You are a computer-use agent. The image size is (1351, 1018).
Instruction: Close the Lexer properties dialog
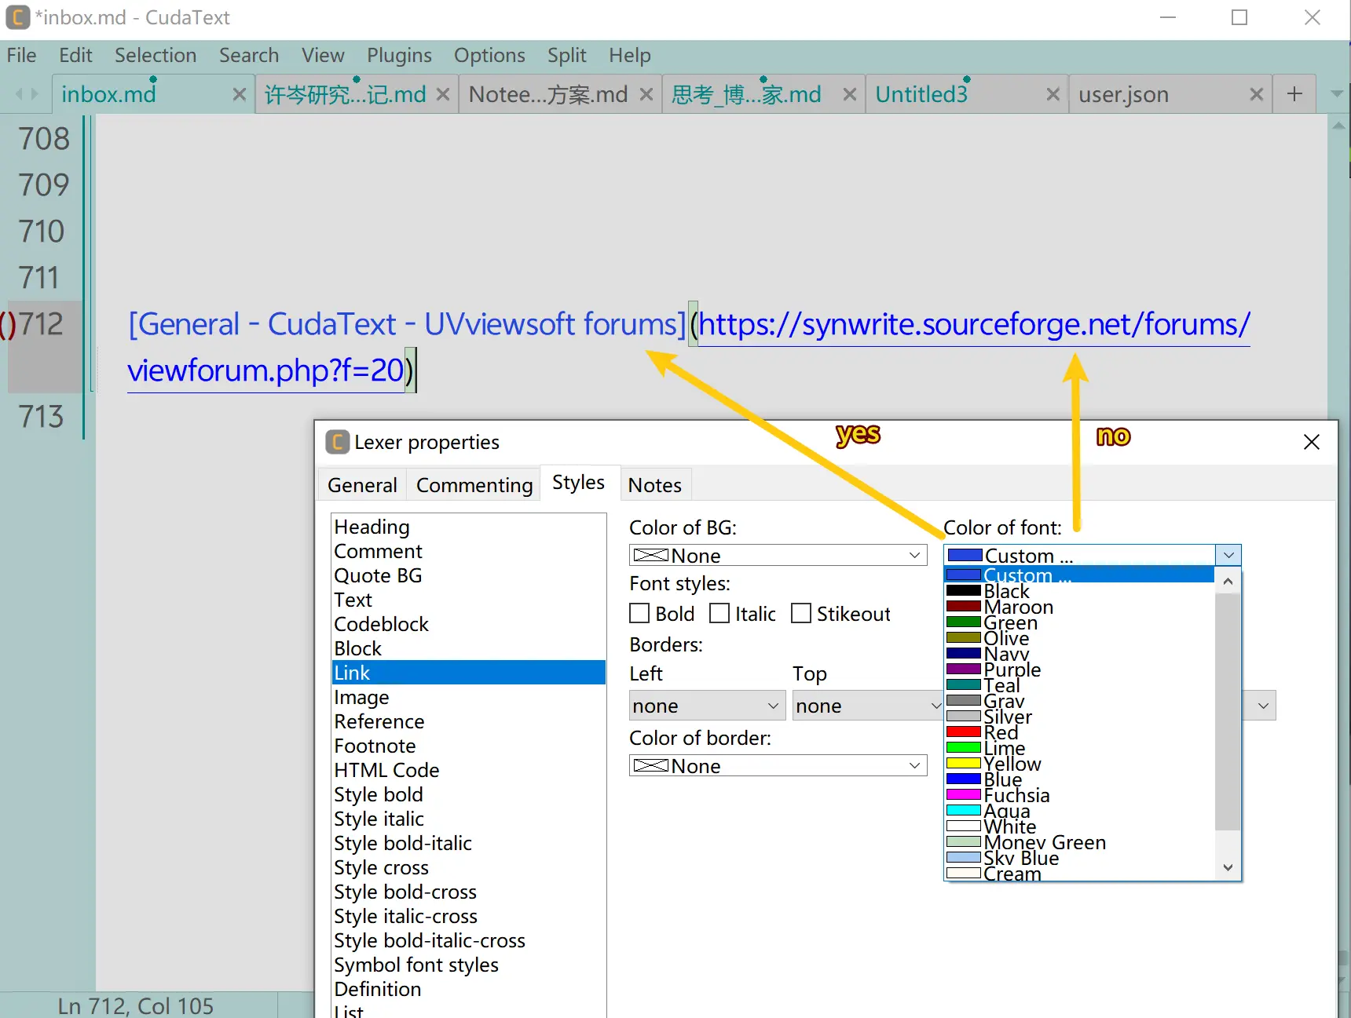pos(1311,443)
